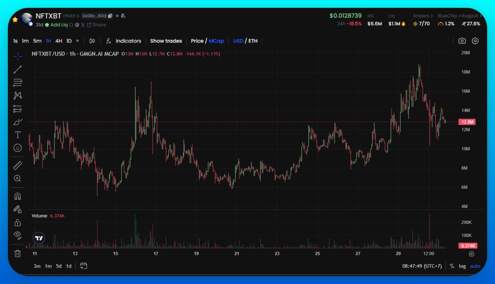495x284 pixels.
Task: Toggle stay in drawing mode
Action: pos(18,209)
